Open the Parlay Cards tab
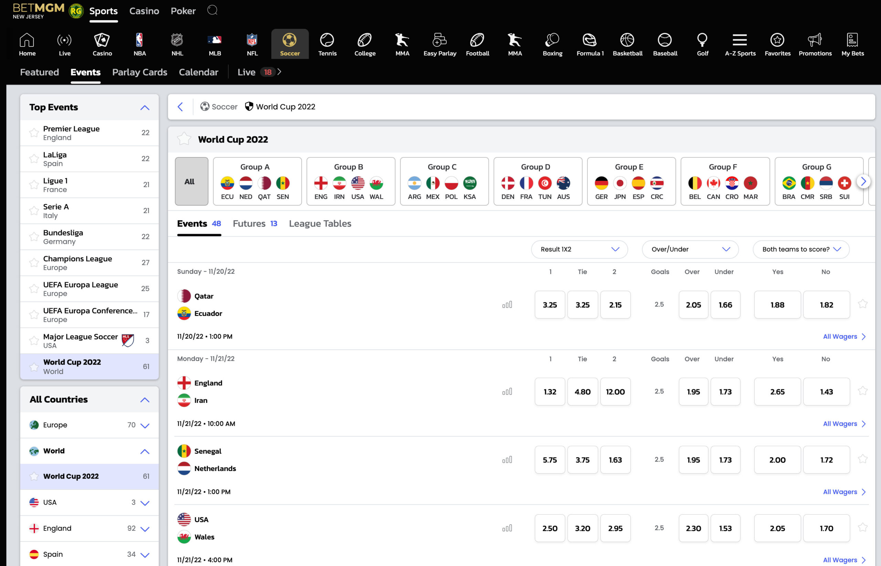The height and width of the screenshot is (566, 881). 139,72
